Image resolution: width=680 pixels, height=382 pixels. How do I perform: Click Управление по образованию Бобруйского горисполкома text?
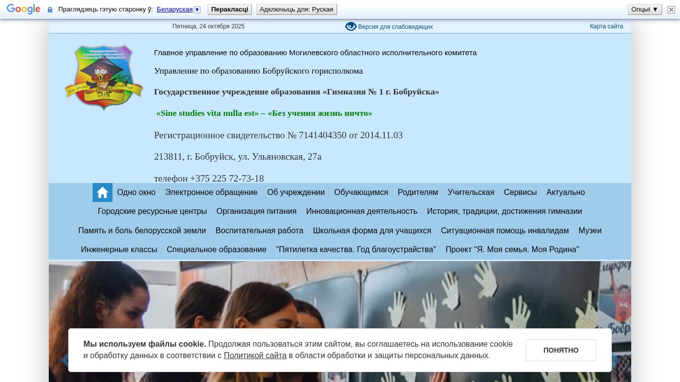[x=258, y=71]
